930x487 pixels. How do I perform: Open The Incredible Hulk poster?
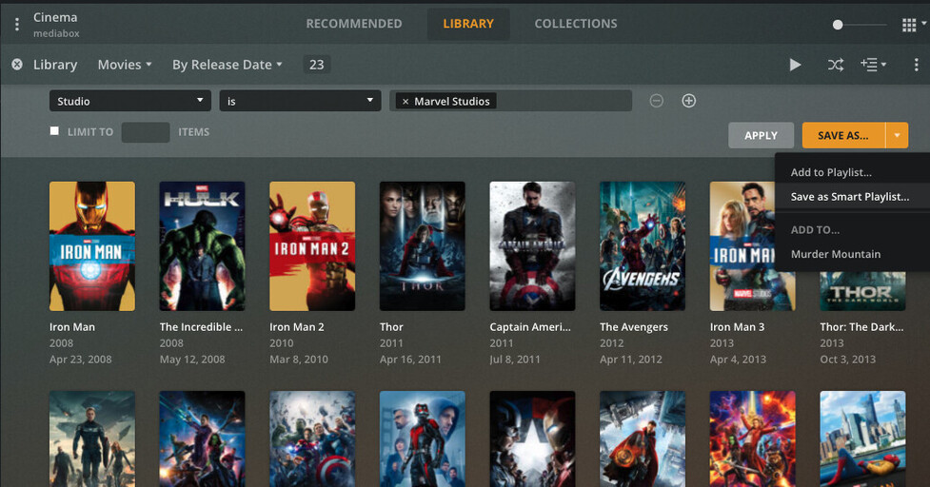click(x=202, y=245)
